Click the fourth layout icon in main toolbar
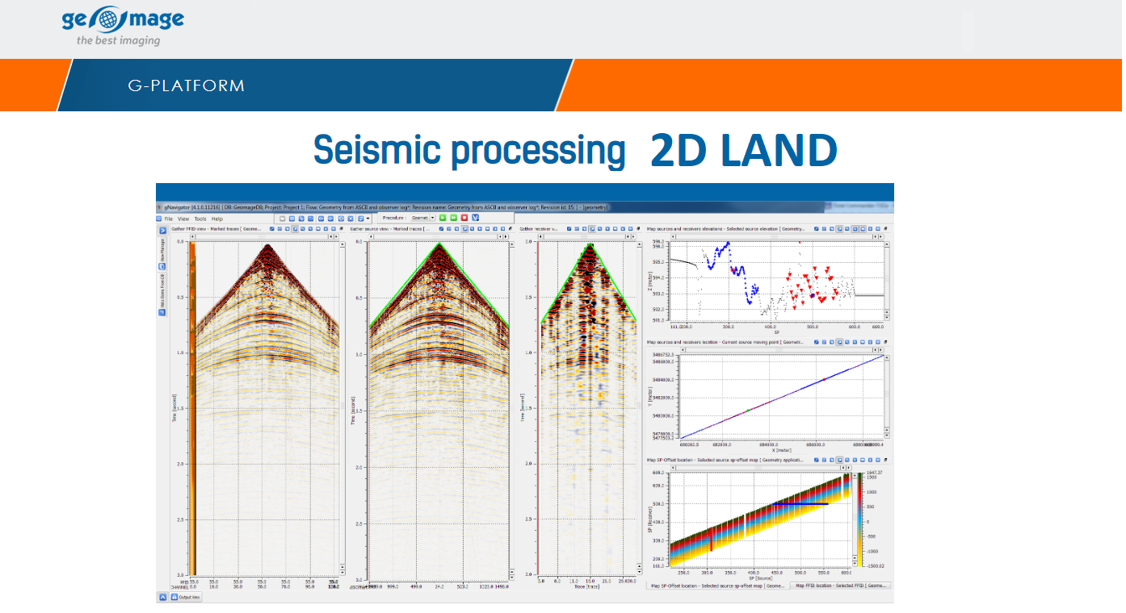The image size is (1126, 613). (312, 219)
